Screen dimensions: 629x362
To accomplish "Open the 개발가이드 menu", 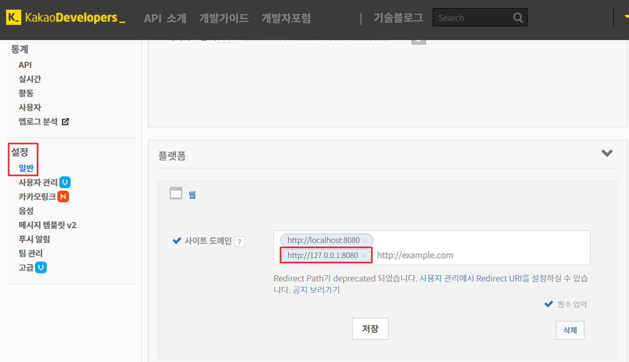I will [224, 18].
